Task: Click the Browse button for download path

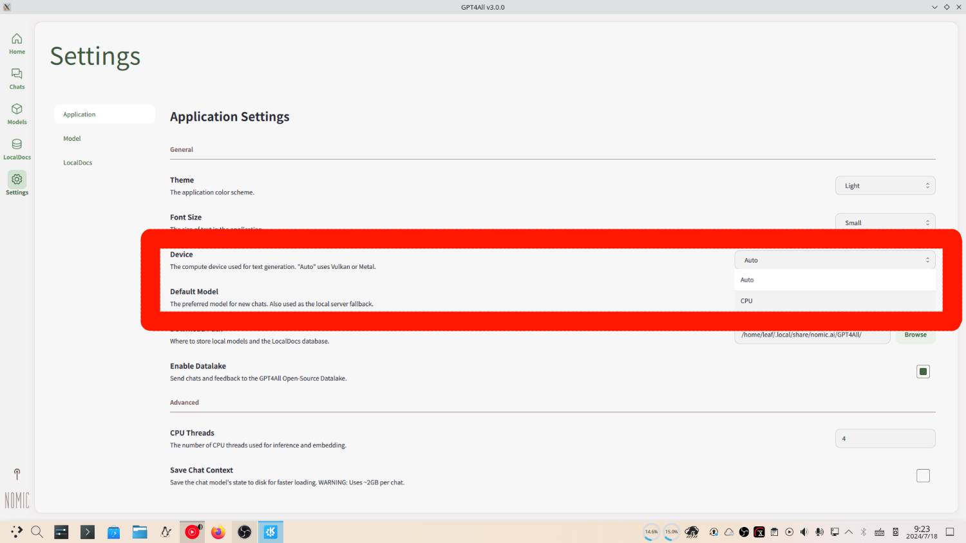Action: click(915, 335)
